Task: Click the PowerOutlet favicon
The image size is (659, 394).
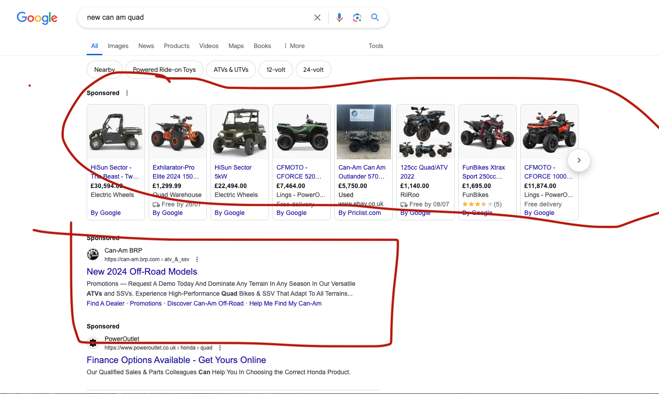Action: point(93,343)
